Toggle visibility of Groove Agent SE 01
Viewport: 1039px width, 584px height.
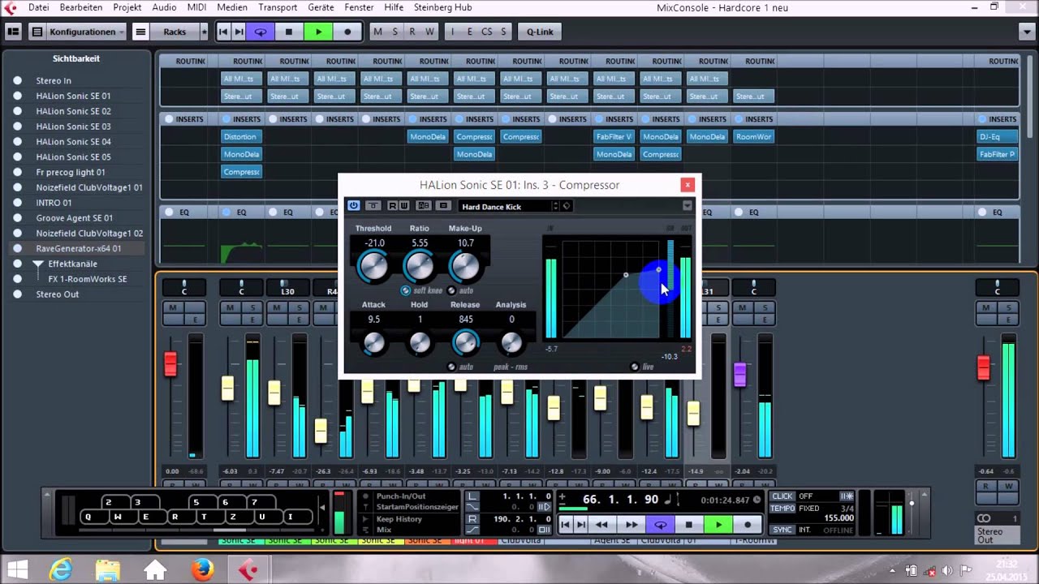click(17, 218)
